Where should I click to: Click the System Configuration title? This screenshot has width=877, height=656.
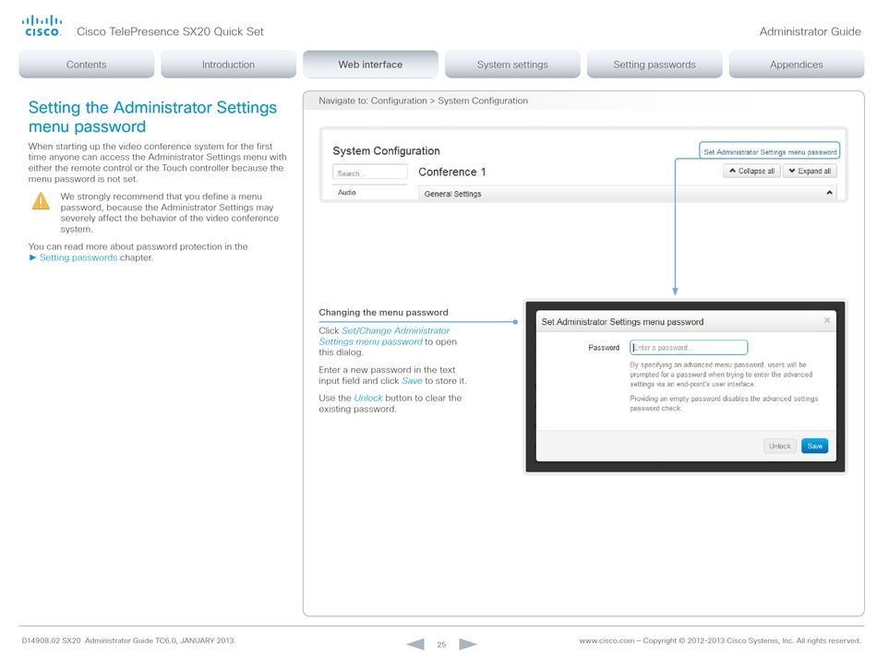pos(386,151)
